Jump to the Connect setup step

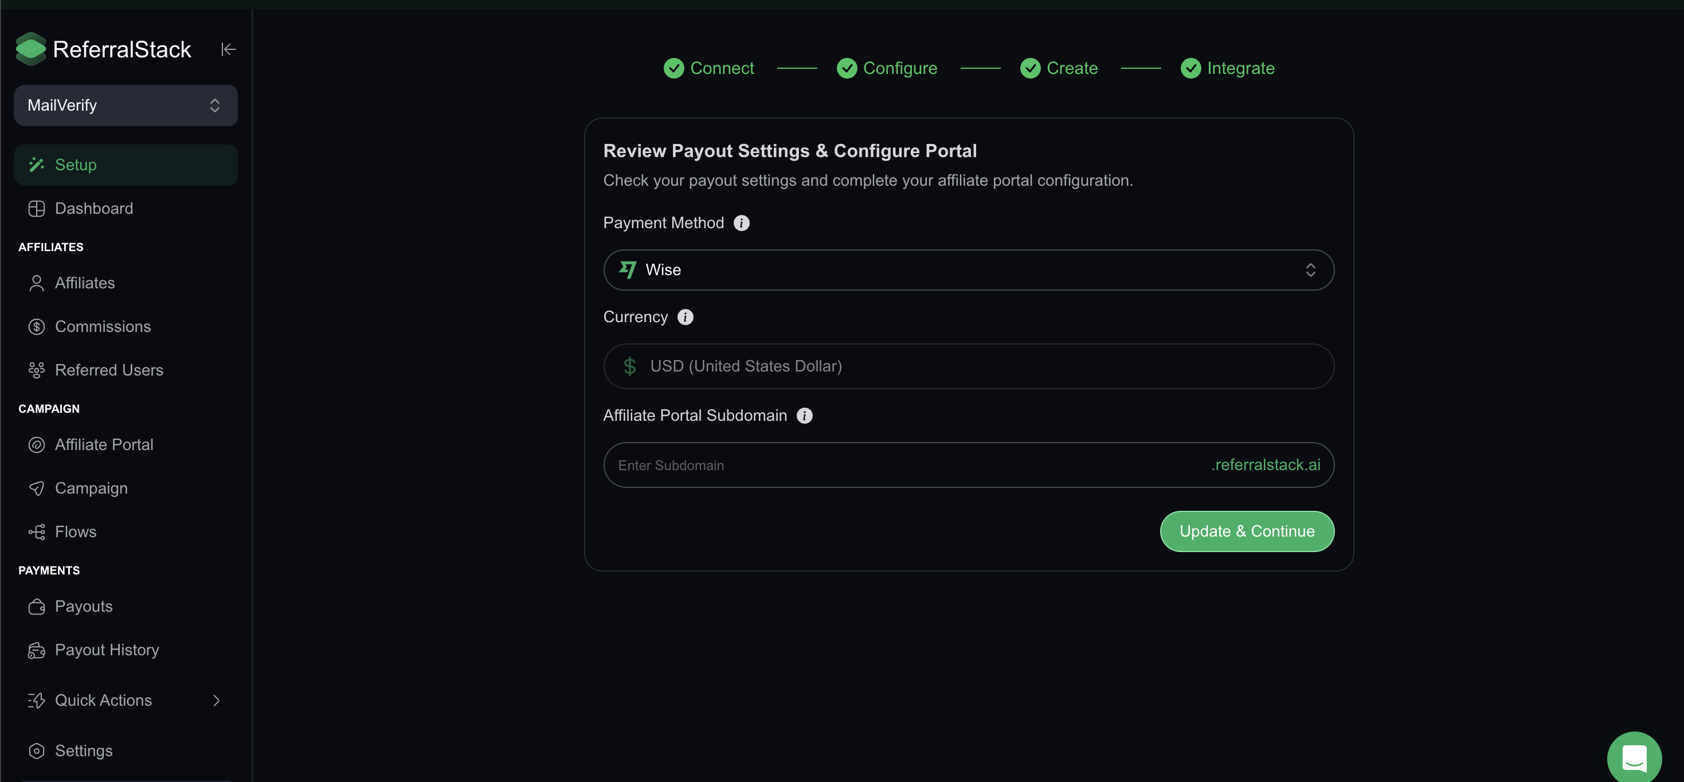click(x=708, y=68)
